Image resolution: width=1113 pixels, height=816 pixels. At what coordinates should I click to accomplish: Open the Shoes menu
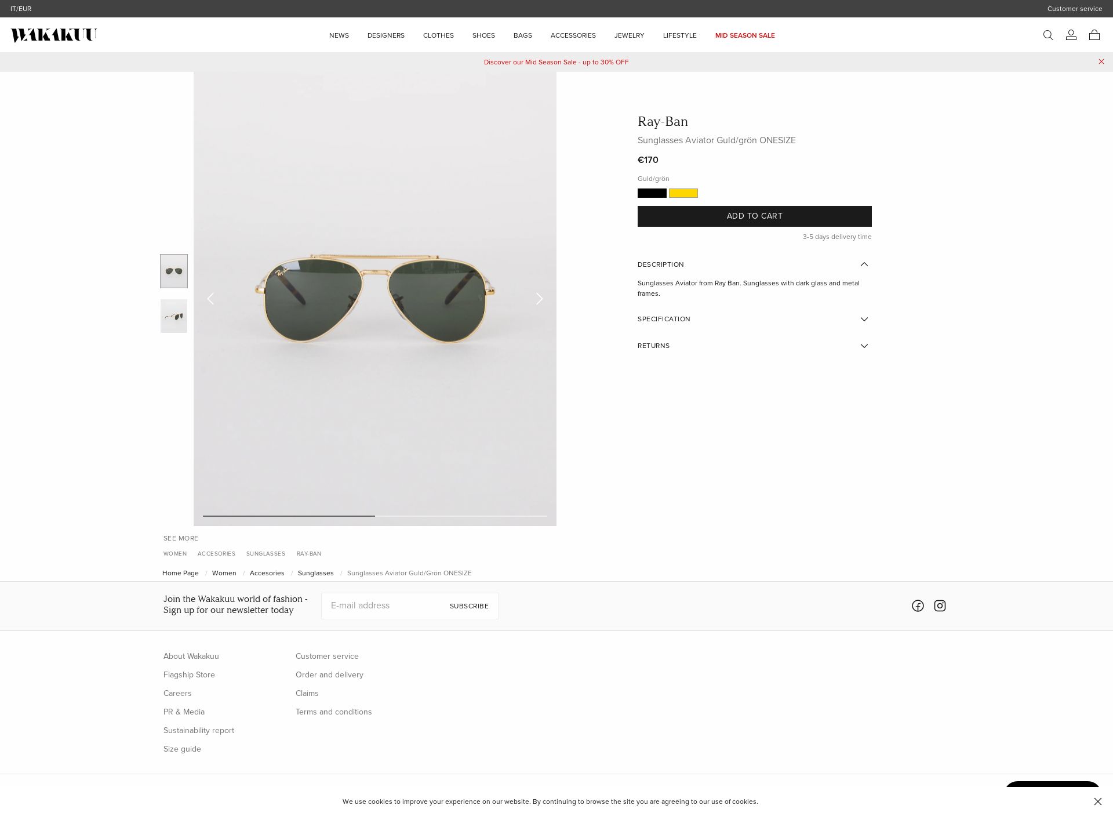click(x=483, y=35)
